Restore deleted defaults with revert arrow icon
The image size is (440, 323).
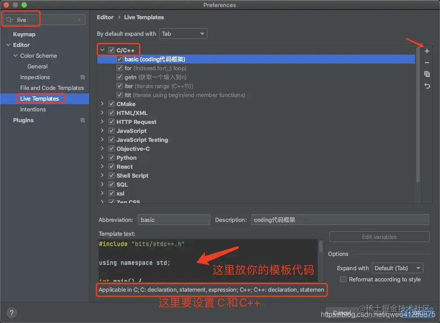(427, 86)
